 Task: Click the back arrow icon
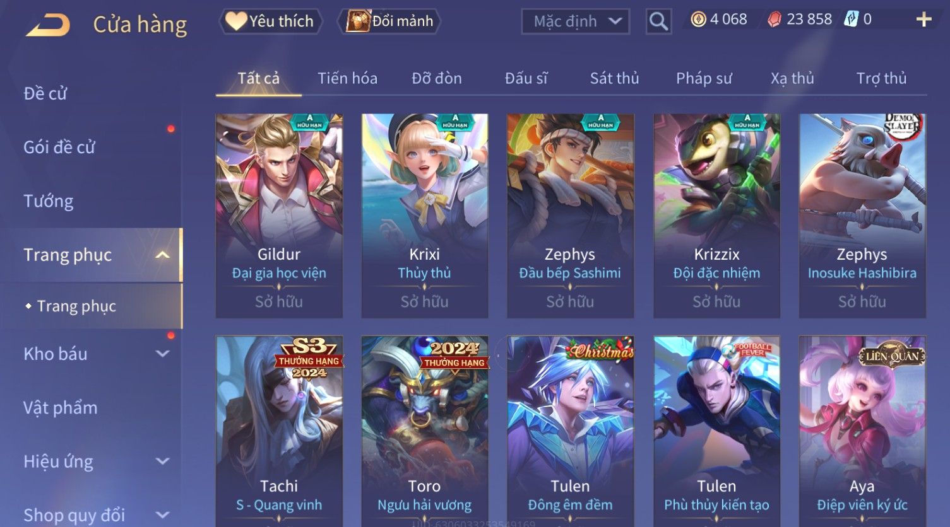(x=48, y=25)
